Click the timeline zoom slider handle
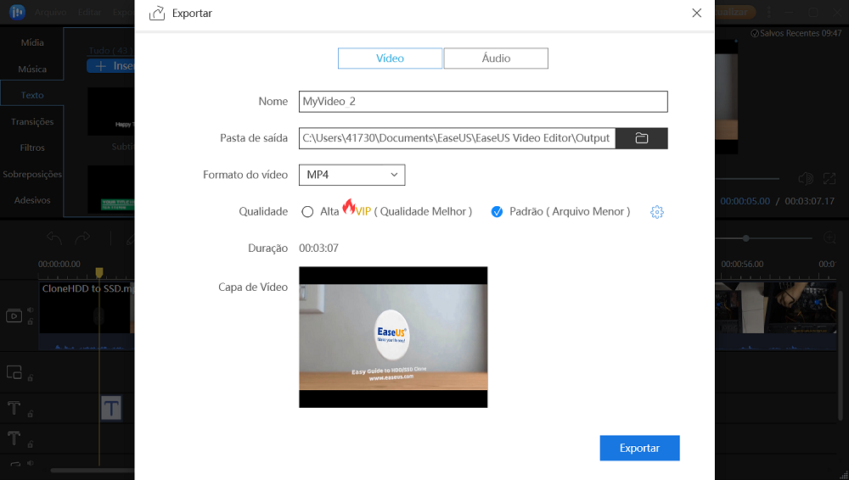This screenshot has height=480, width=849. [x=746, y=238]
